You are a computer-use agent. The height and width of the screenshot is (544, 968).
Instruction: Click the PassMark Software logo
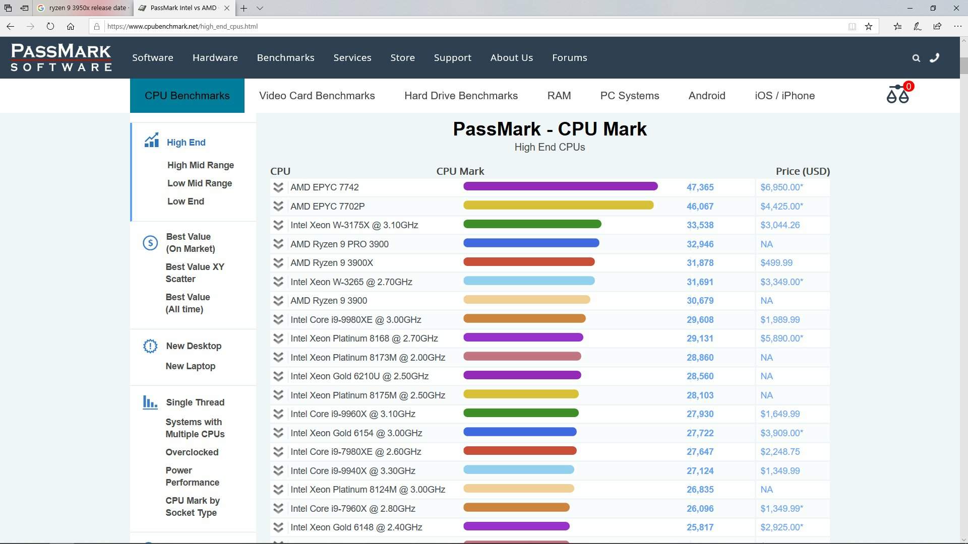click(61, 57)
